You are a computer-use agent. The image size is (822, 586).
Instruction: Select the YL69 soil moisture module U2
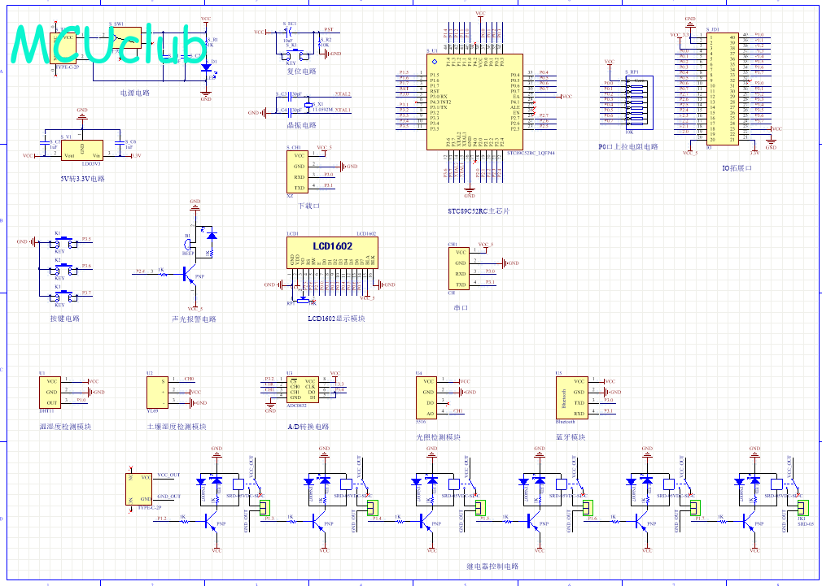[158, 392]
